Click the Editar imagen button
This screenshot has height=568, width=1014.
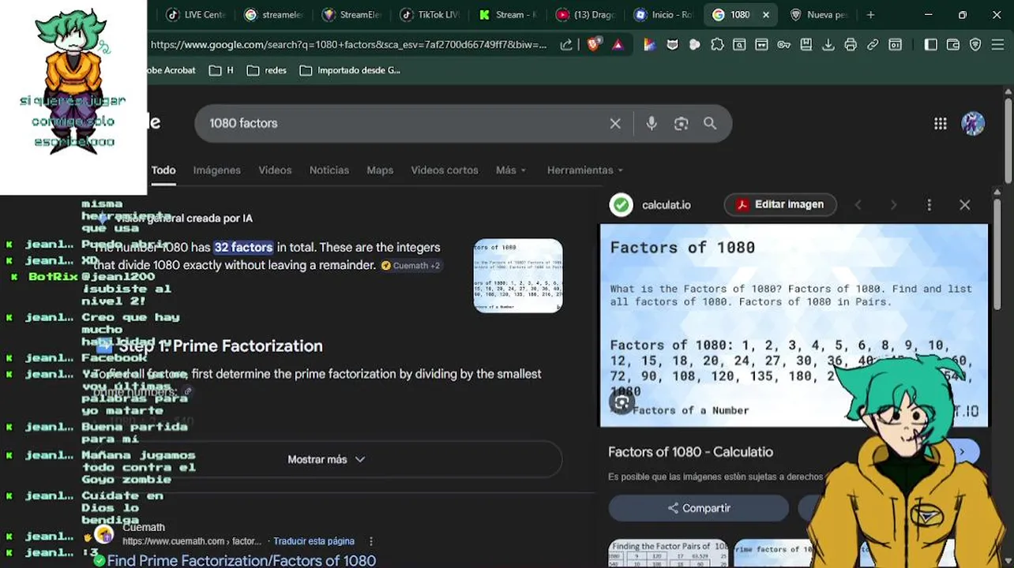pos(779,205)
